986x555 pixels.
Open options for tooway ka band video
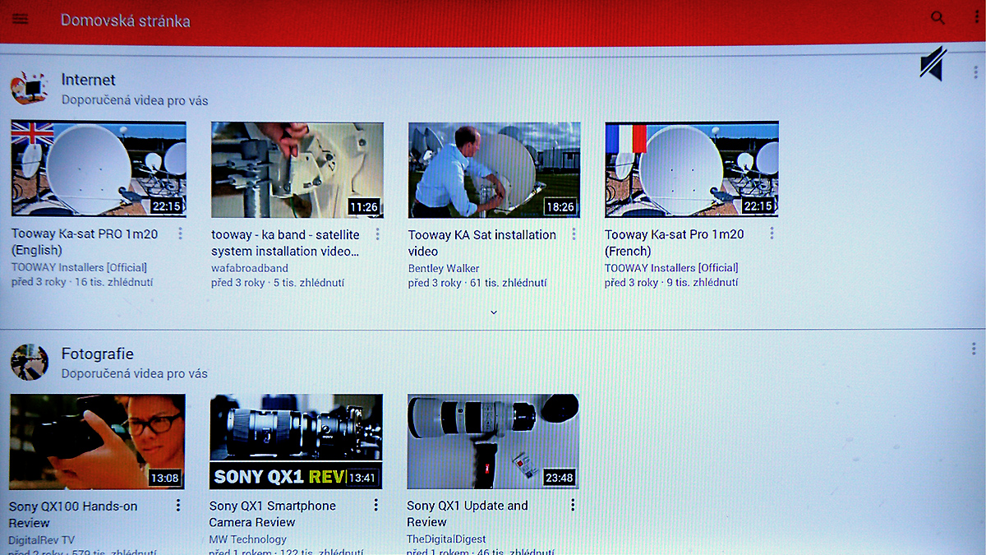[x=377, y=234]
